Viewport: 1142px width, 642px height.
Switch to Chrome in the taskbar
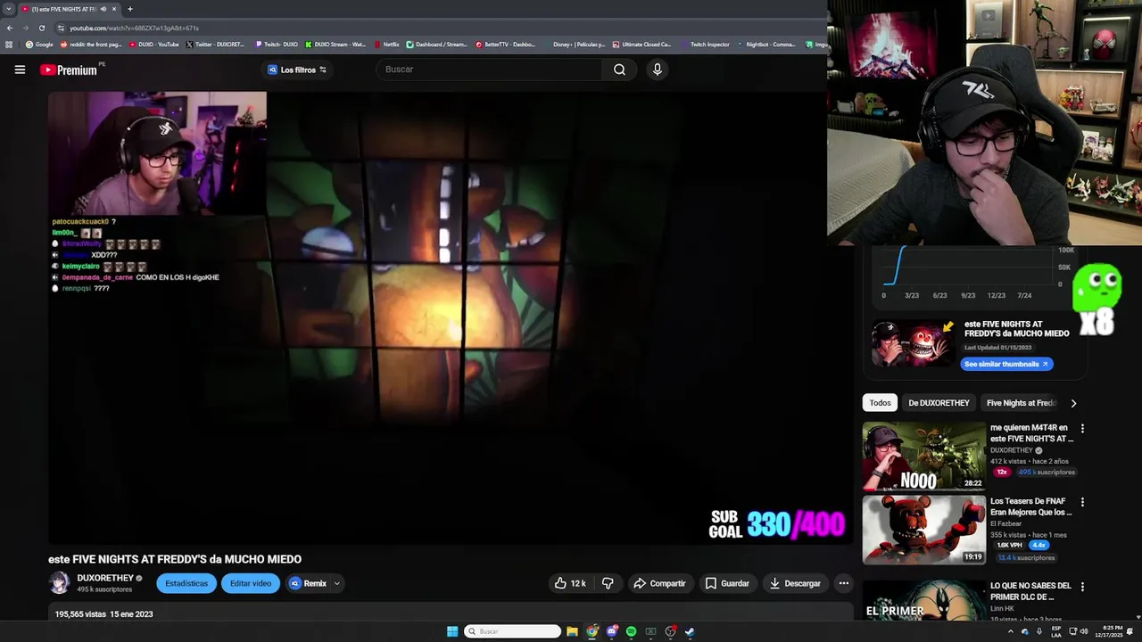pyautogui.click(x=592, y=631)
